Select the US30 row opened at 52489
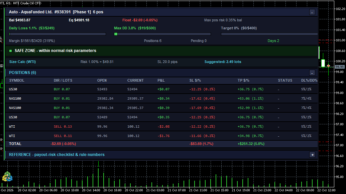Screen dimensions: 346x194 click(x=161, y=117)
